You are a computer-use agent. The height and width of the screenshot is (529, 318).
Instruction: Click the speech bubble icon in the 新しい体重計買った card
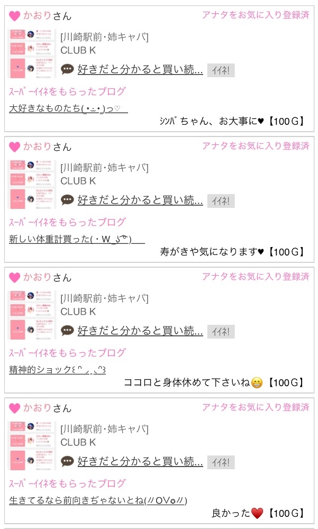[x=67, y=200]
